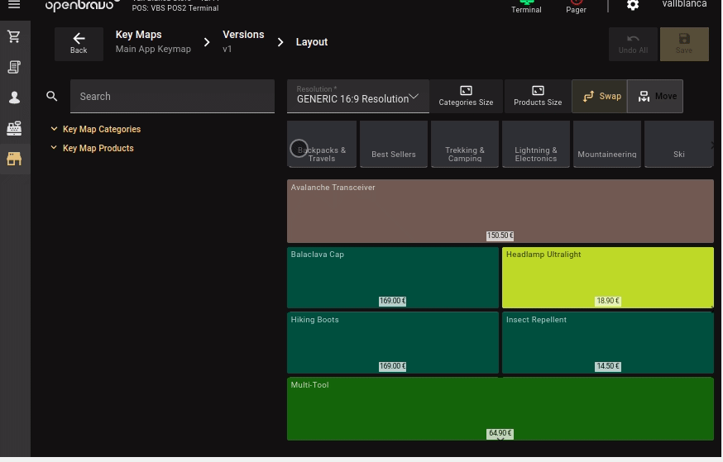Select the yellow Headlamp Ultralight tile

(607, 277)
